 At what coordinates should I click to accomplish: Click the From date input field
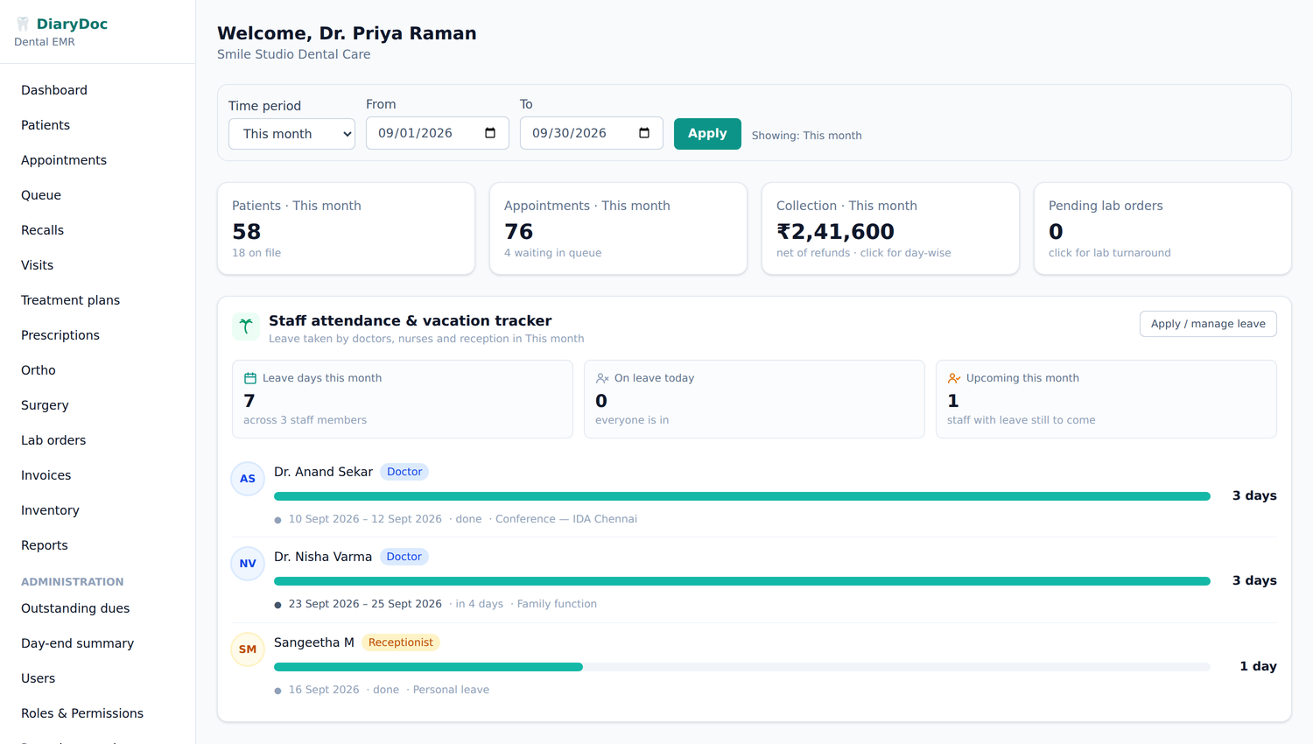pyautogui.click(x=437, y=133)
